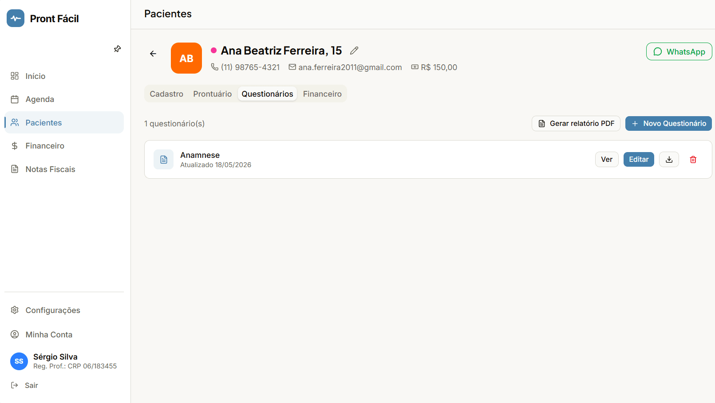The width and height of the screenshot is (715, 403).
Task: Select the Questionários tab
Action: 267,94
